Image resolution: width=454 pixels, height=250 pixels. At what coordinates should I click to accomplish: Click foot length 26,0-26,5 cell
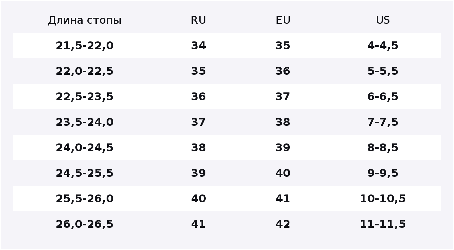(85, 224)
